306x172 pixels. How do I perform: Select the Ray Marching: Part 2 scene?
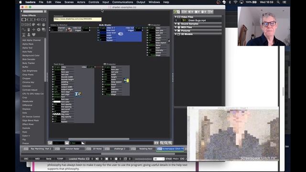coord(38,149)
